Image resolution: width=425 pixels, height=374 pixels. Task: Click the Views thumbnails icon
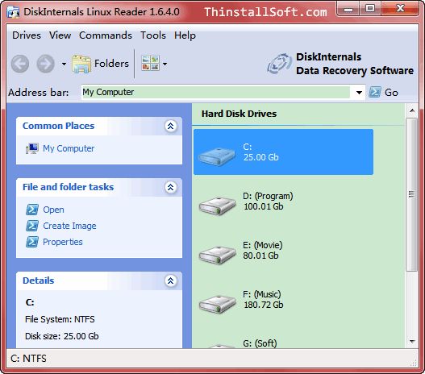[x=151, y=63]
